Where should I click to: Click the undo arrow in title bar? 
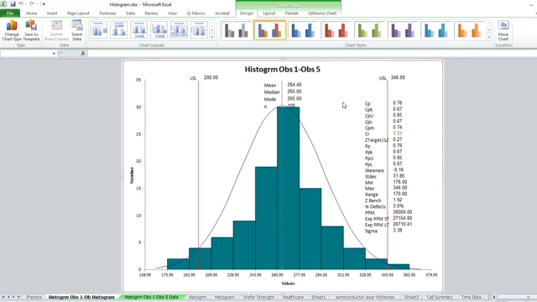20,4
